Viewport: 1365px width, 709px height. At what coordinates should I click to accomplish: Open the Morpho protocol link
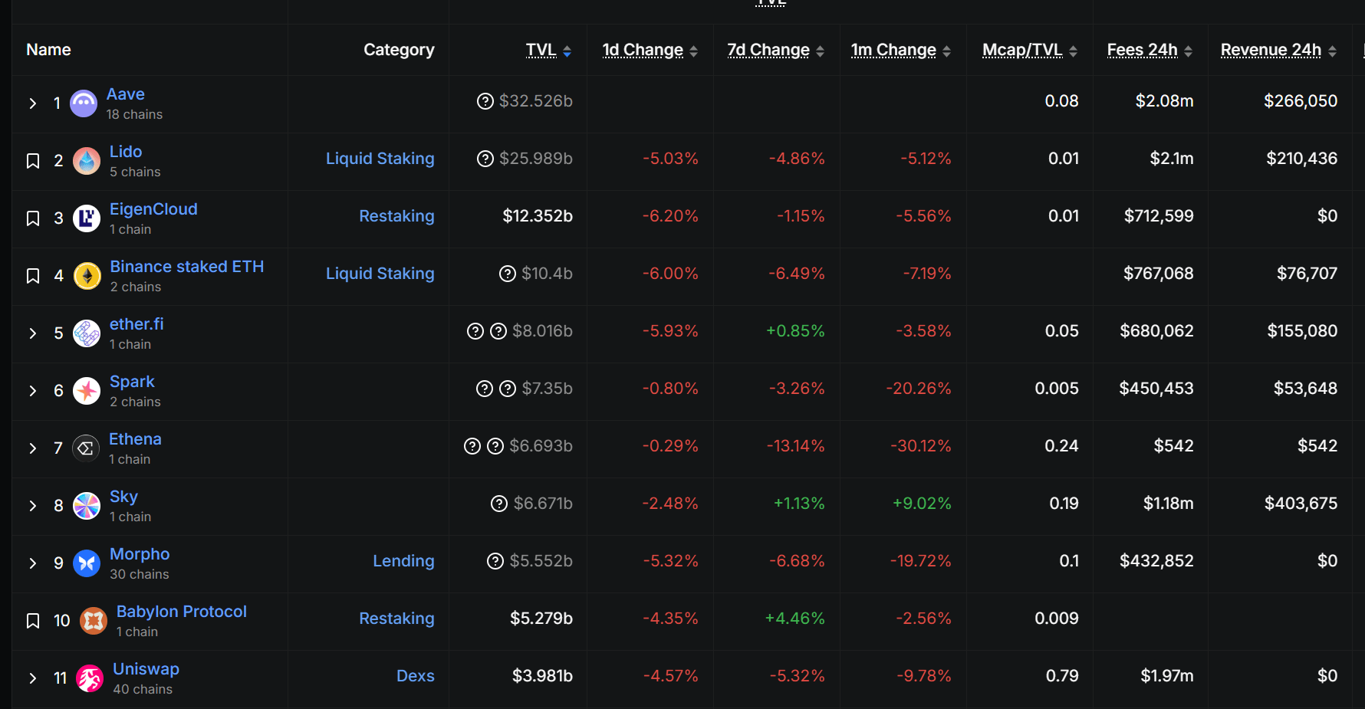pos(140,554)
